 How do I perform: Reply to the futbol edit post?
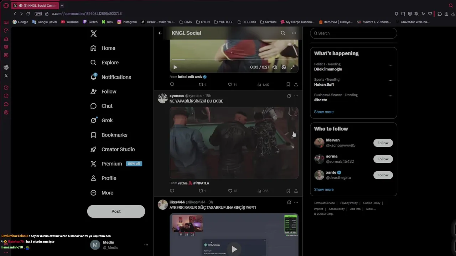172,85
